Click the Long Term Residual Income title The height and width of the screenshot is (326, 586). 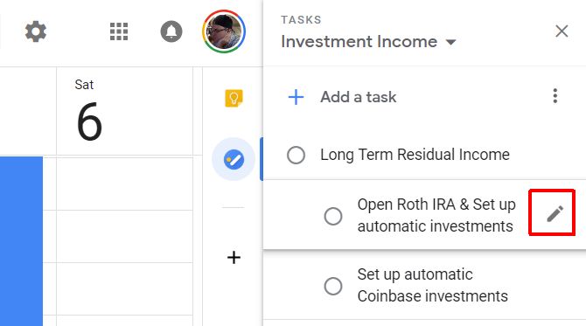coord(415,155)
